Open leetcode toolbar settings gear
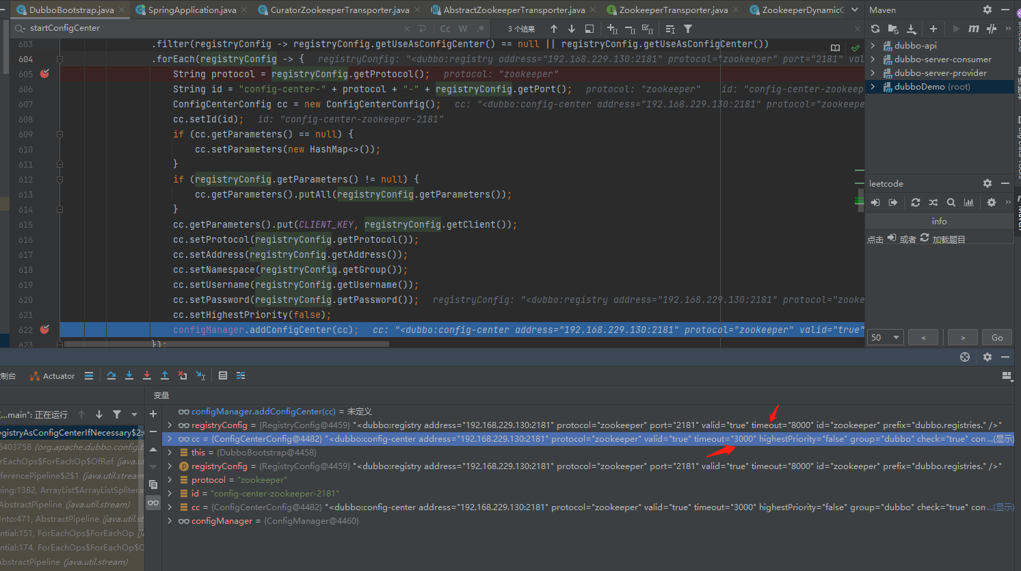The height and width of the screenshot is (571, 1021). (x=992, y=202)
